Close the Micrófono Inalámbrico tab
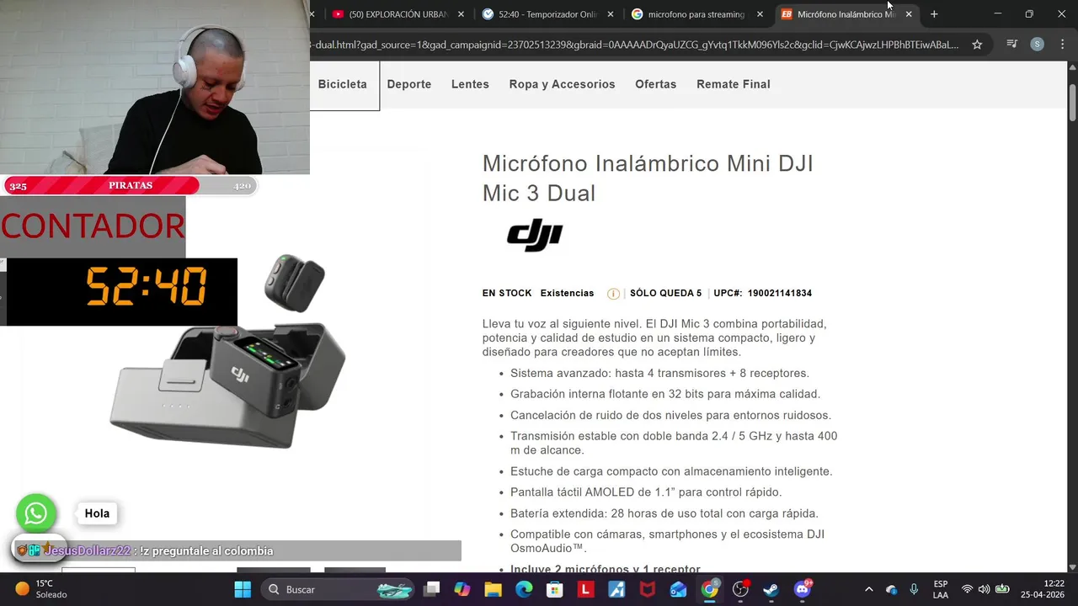Image resolution: width=1078 pixels, height=606 pixels. [909, 14]
